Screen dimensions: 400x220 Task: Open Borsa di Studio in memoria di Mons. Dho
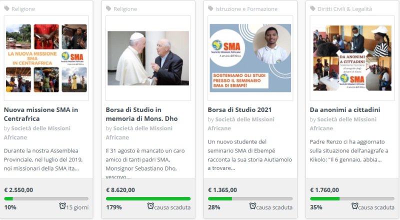coord(141,114)
